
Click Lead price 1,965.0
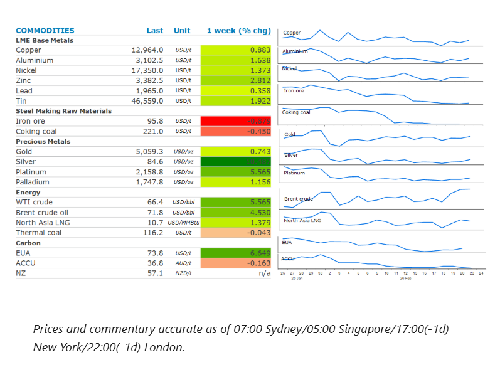tap(149, 91)
